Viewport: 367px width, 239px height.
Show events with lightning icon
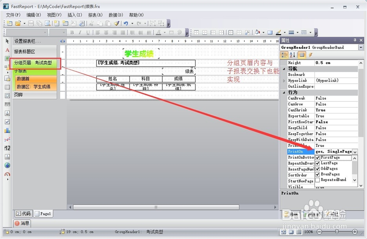[310, 55]
